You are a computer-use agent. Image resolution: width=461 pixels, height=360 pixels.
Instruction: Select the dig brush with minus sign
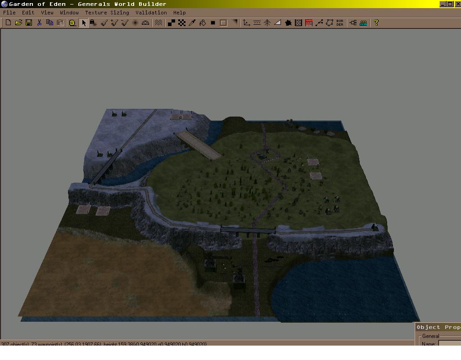pyautogui.click(x=125, y=22)
